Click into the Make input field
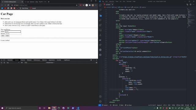The image size is (196, 110). coord(13,31)
